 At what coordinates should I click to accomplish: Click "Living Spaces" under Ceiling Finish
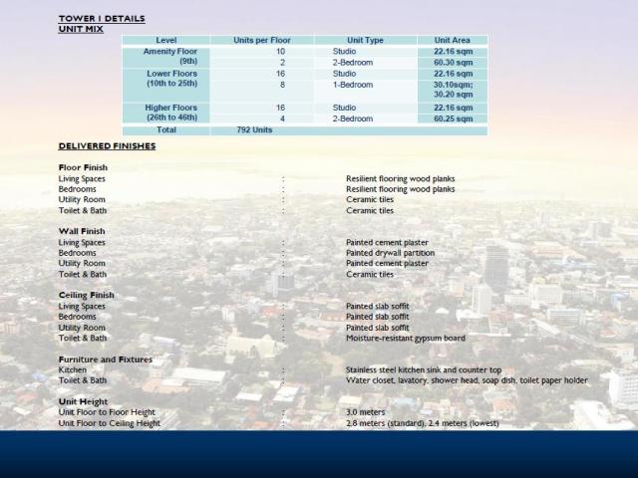pyautogui.click(x=82, y=307)
